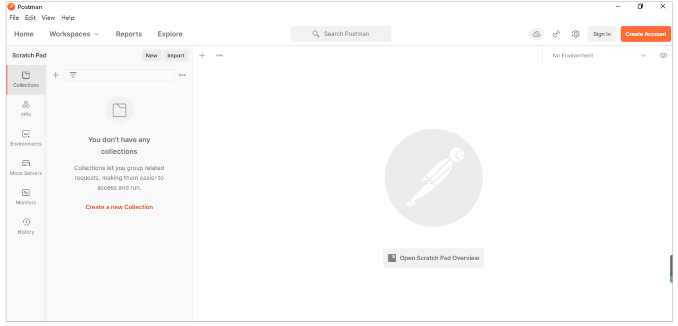Screen dimensions: 678x326
Task: Click the Scratch Pad workspace label
Action: pos(29,55)
